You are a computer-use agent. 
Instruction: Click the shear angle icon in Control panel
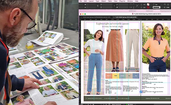117,7
